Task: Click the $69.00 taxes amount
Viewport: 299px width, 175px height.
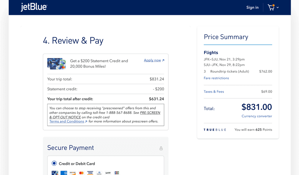Action: click(267, 92)
